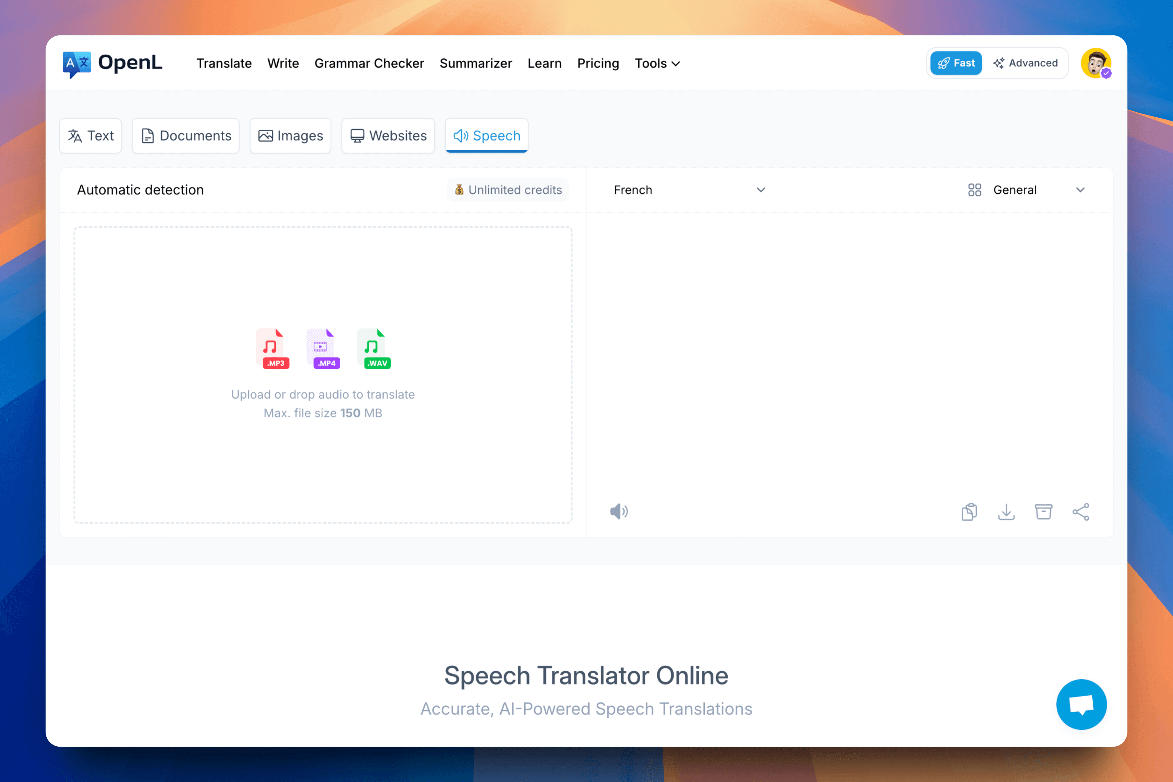1173x782 pixels.
Task: Click the archive icon below the translation area
Action: pyautogui.click(x=1044, y=511)
